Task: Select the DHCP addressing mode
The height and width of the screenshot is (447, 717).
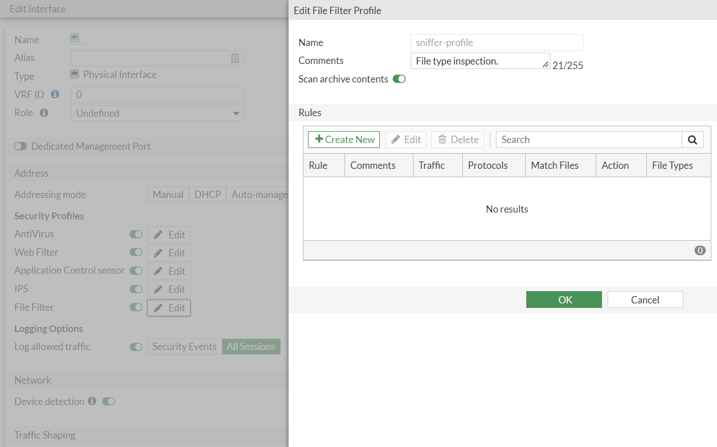Action: (x=207, y=195)
